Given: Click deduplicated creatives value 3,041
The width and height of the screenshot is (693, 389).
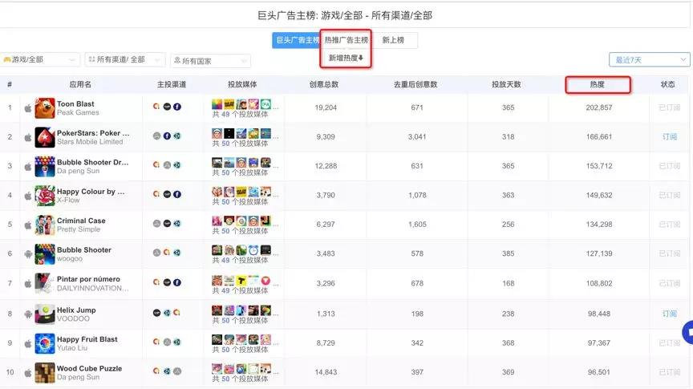Looking at the screenshot, I should click(x=417, y=137).
